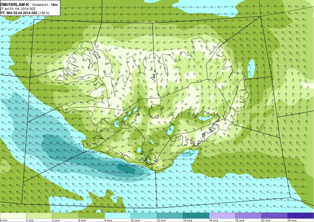Screen dimensions: 314x222
Task: Click the '18 m/s' legend label
Action: 240,220
